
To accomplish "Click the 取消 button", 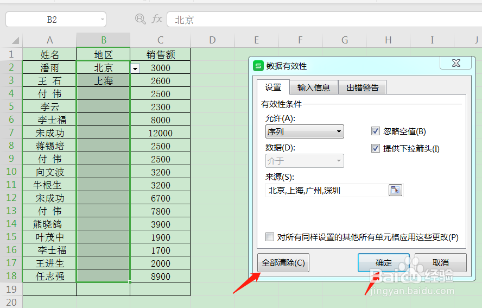I will 441,262.
